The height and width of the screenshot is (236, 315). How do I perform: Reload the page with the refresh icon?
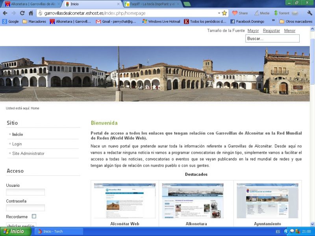22,13
